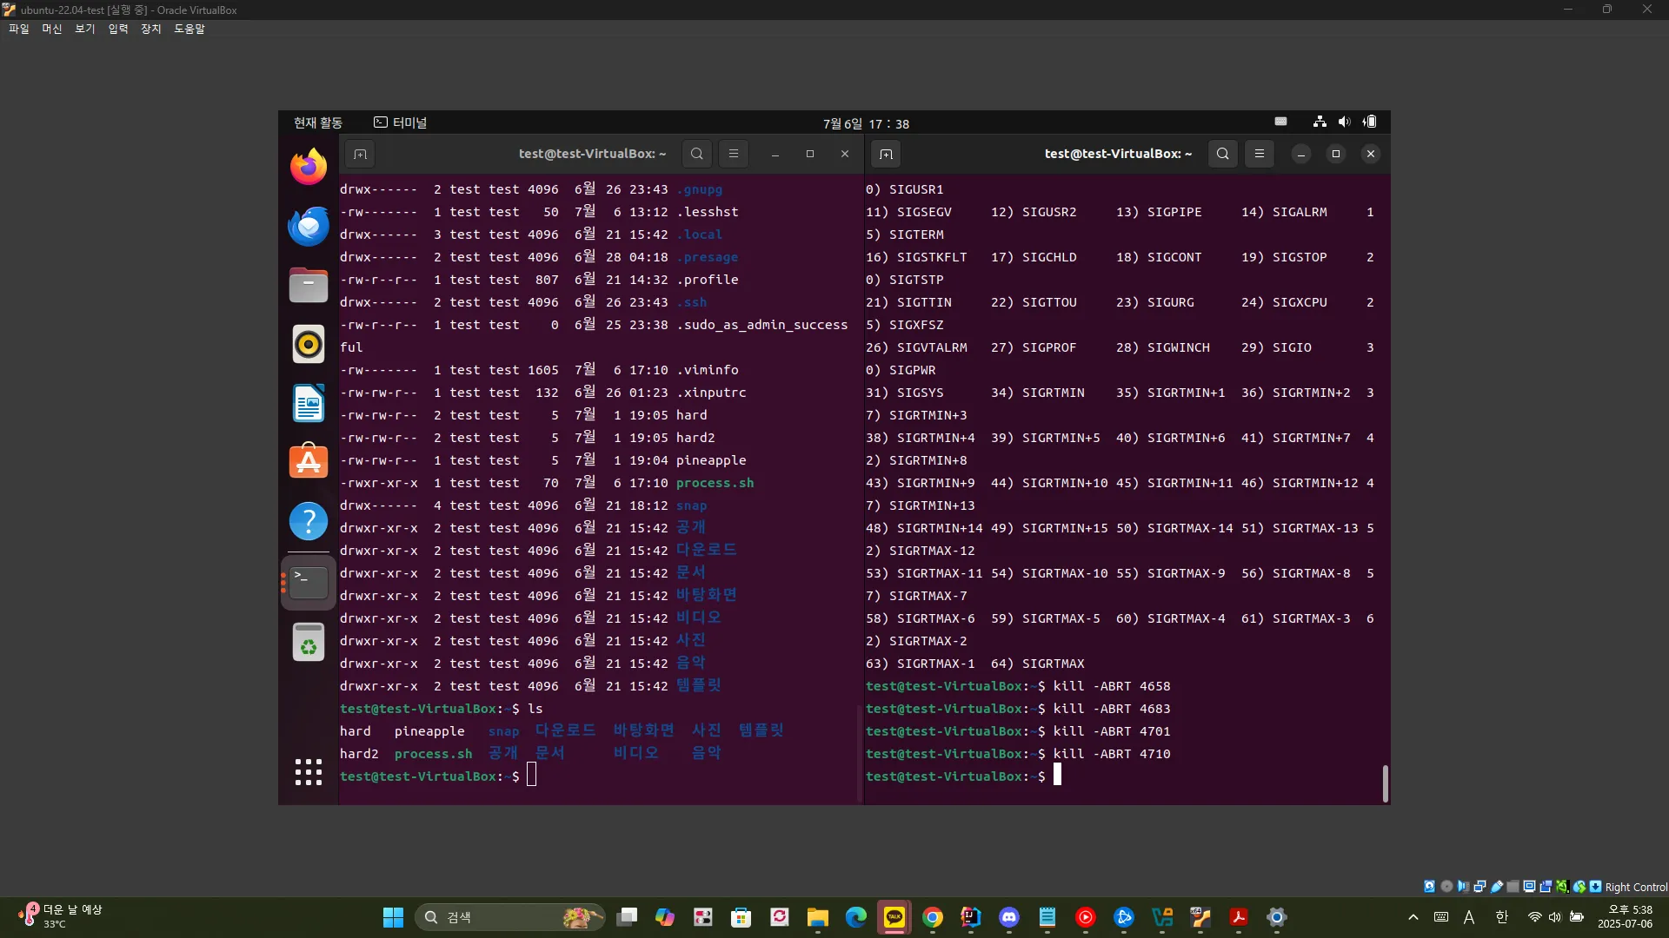This screenshot has height=938, width=1669.
Task: Open Discord from the Windows taskbar
Action: (x=1009, y=917)
